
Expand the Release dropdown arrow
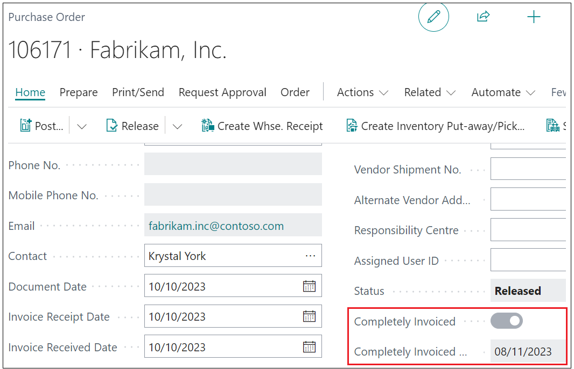[x=177, y=126]
